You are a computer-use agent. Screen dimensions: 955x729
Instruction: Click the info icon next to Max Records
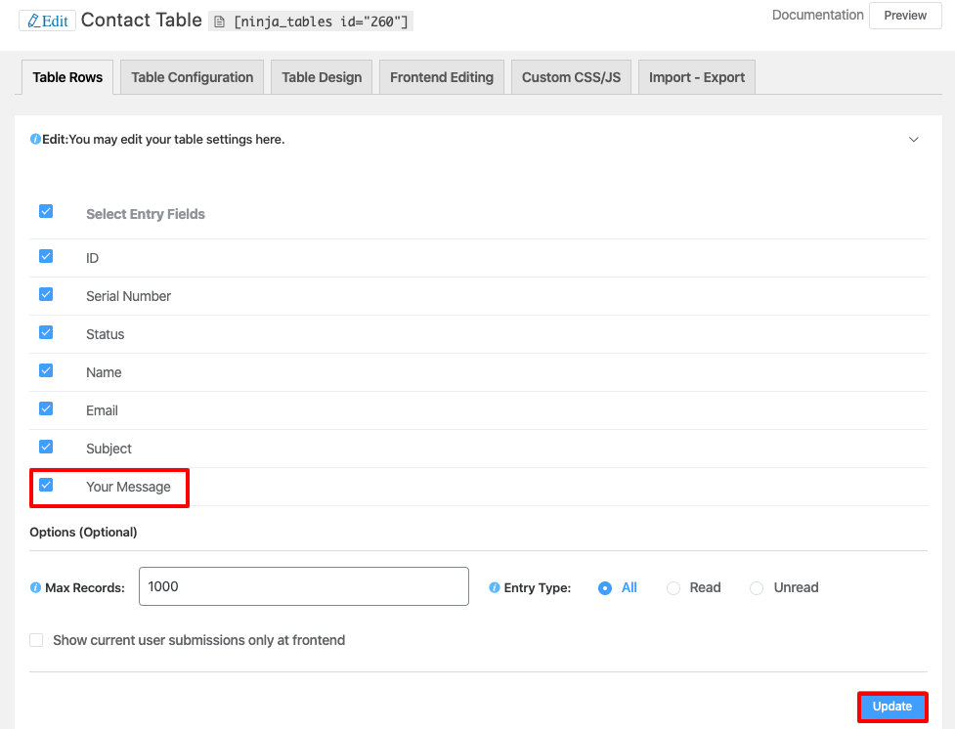pos(36,588)
